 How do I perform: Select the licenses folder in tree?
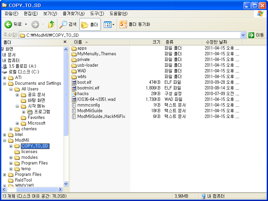coord(26,152)
